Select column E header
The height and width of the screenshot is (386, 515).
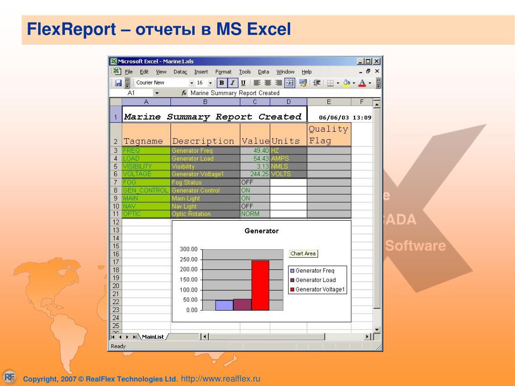point(329,102)
